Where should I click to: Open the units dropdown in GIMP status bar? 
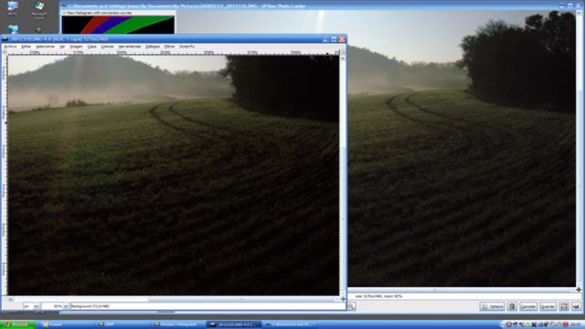37,306
